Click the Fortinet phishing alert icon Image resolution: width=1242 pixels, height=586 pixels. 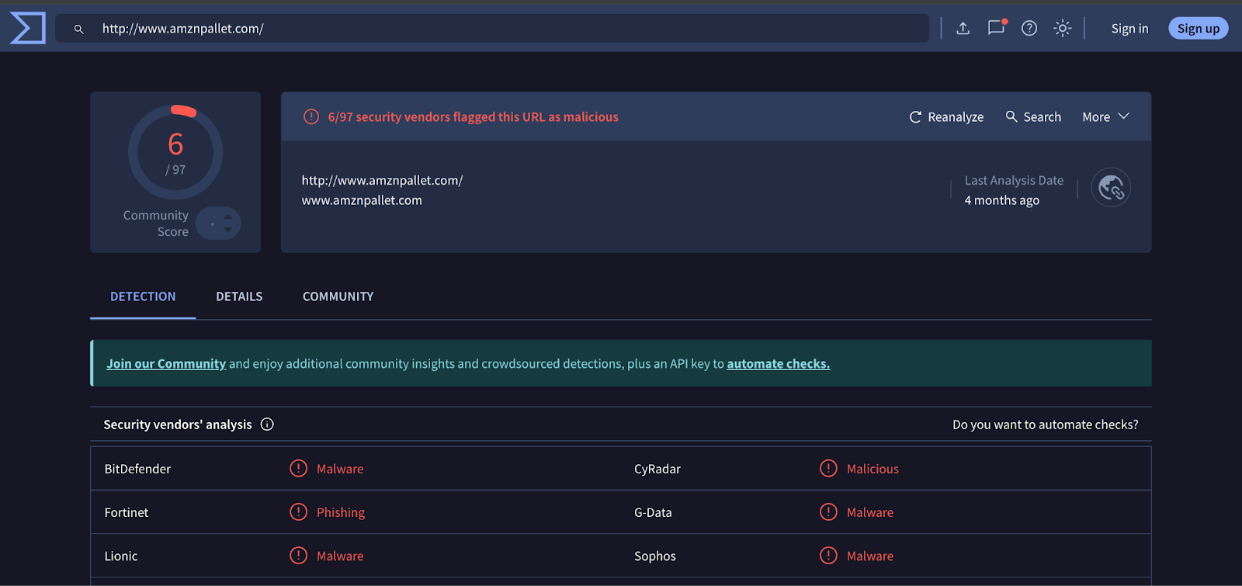click(x=298, y=511)
